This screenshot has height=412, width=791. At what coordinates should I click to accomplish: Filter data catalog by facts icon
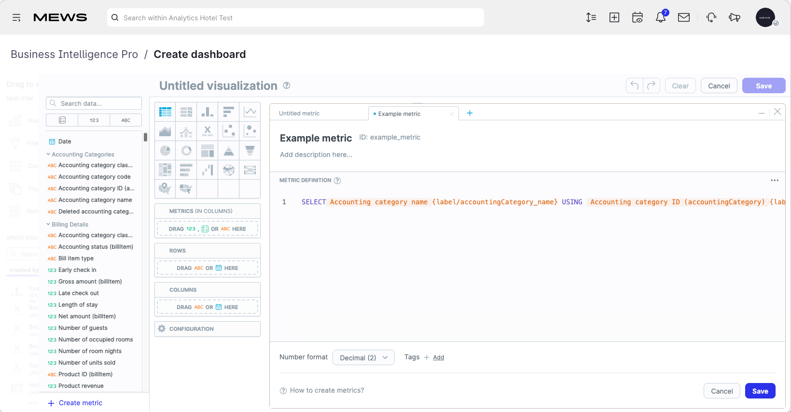click(62, 120)
